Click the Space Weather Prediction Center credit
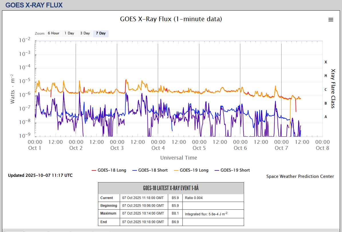Screen dimensions: 342x232 [x=300, y=176]
